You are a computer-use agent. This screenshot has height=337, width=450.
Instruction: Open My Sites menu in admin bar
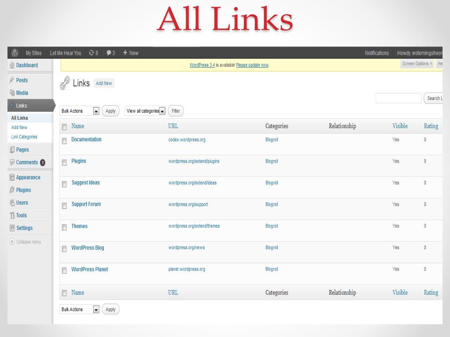click(x=33, y=53)
